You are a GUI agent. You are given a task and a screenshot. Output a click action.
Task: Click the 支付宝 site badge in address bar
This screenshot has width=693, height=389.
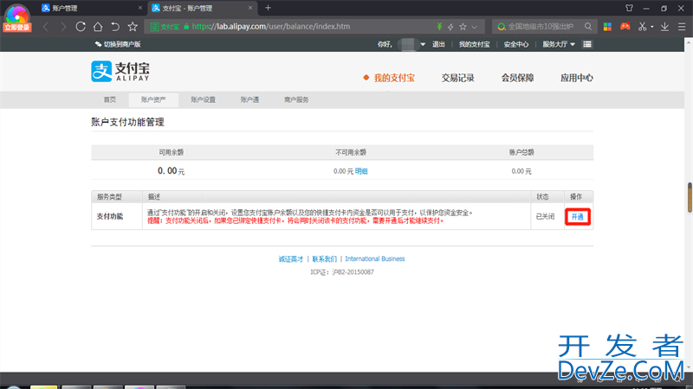(165, 27)
